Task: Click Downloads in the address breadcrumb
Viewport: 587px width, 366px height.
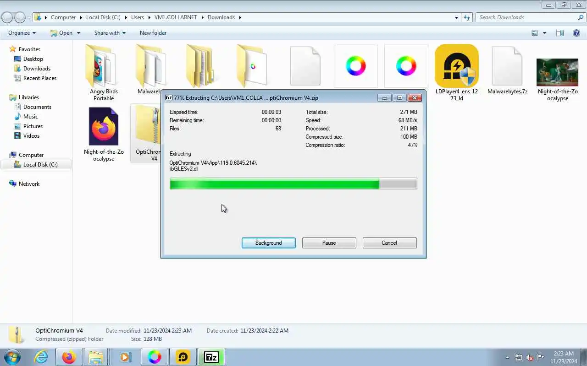Action: [221, 17]
